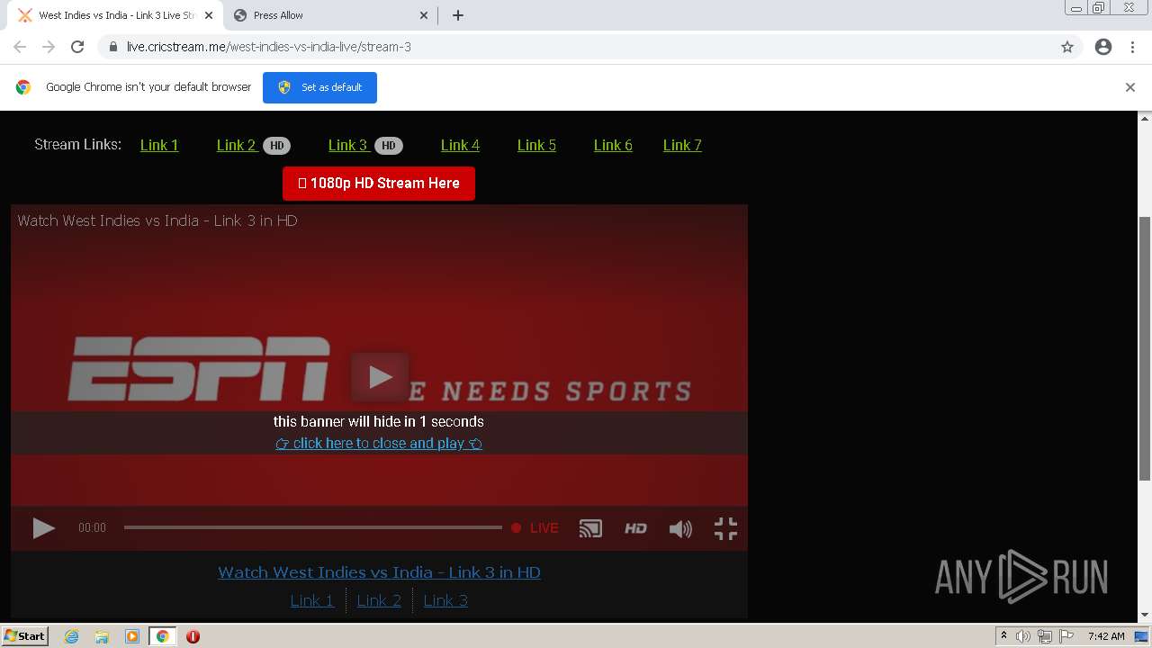This screenshot has height=648, width=1152.
Task: Open Link 3 below the video player
Action: point(445,600)
